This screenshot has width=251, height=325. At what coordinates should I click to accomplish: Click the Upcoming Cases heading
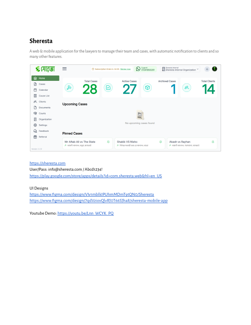pos(75,104)
